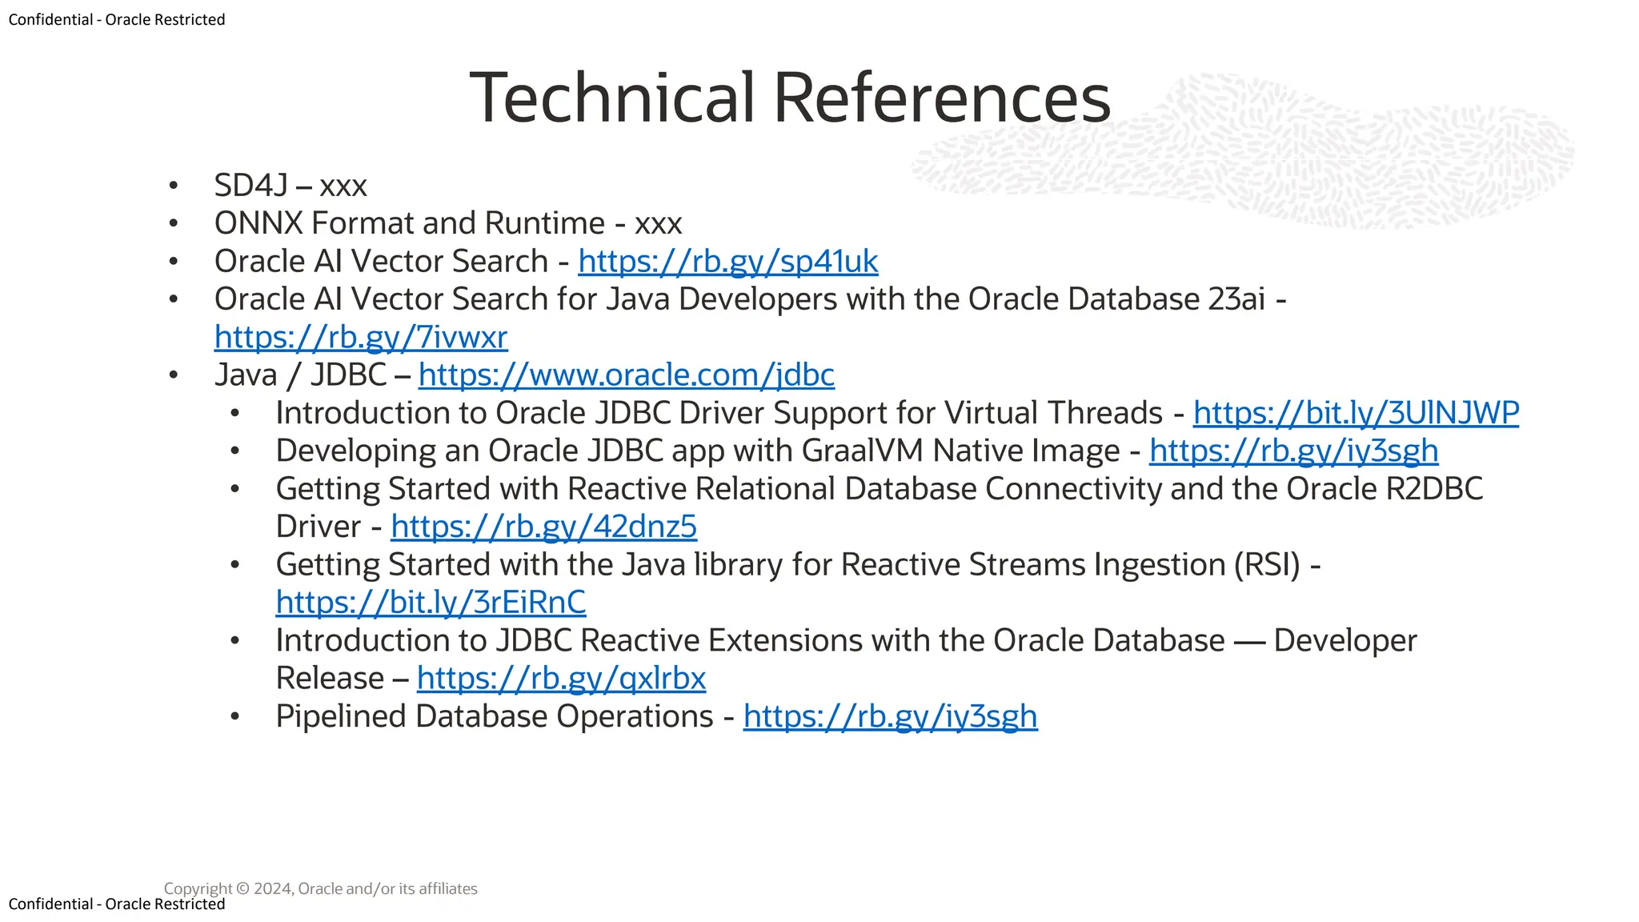Open the JDBC Reactive Extensions link rb.gy/qxlrbx
This screenshot has width=1639, height=922.
(x=562, y=679)
